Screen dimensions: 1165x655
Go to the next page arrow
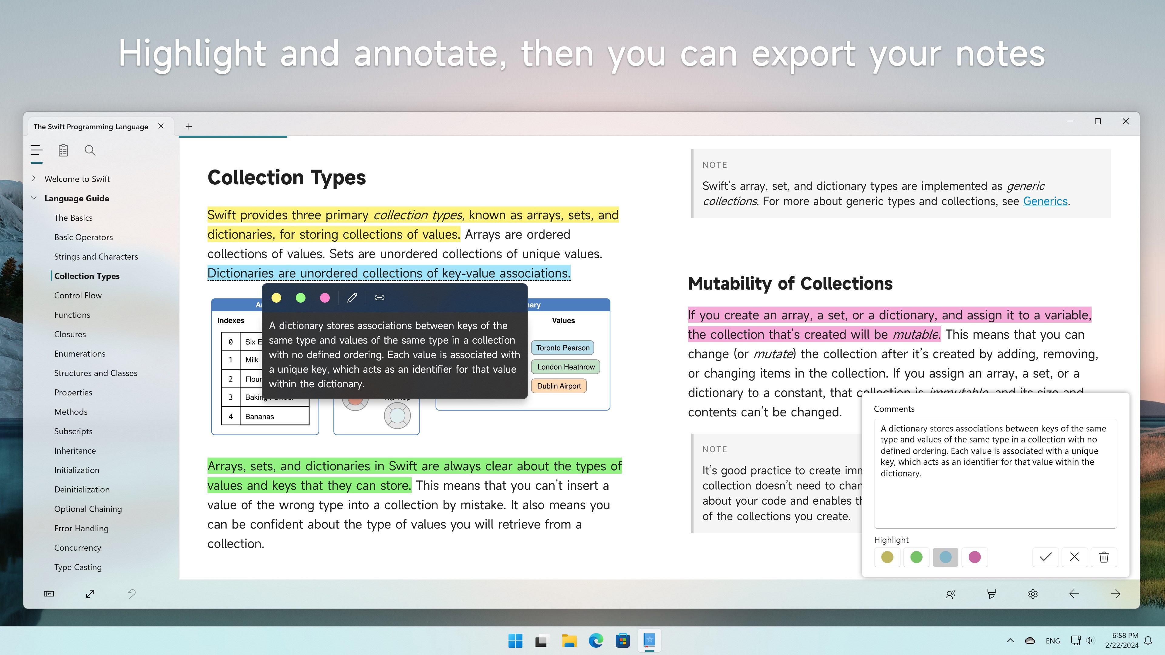pyautogui.click(x=1115, y=594)
